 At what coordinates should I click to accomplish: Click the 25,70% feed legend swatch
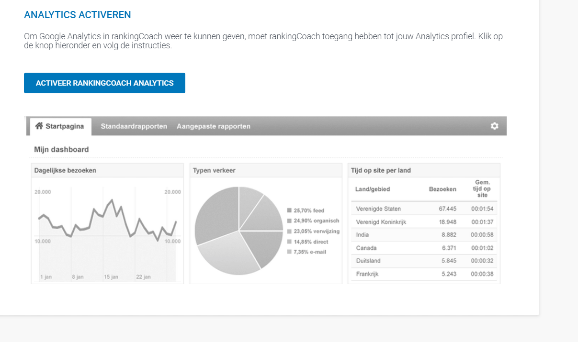point(289,210)
